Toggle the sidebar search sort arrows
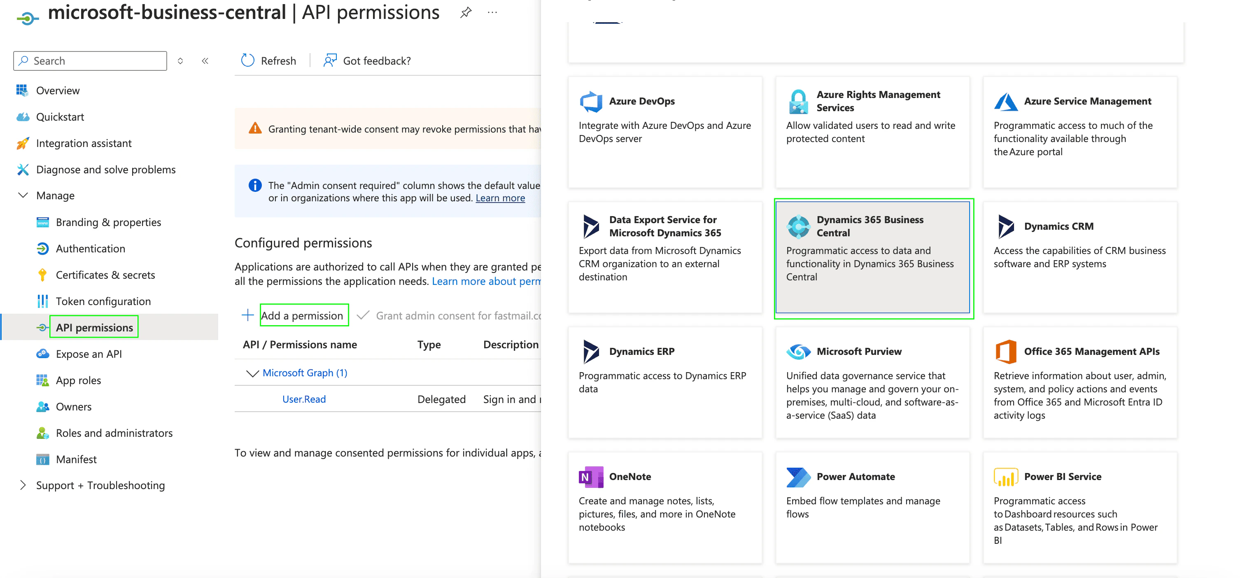The width and height of the screenshot is (1245, 578). pos(180,61)
